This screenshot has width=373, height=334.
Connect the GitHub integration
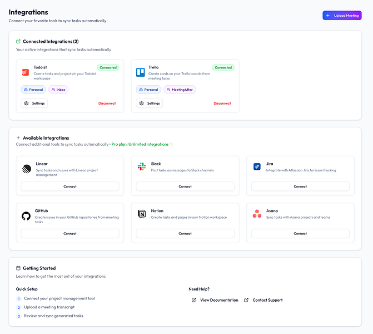click(x=70, y=233)
